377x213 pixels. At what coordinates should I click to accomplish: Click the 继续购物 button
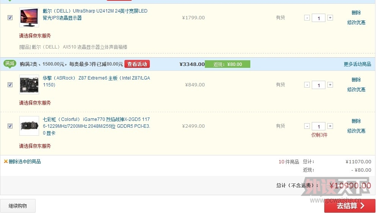pyautogui.click(x=18, y=206)
